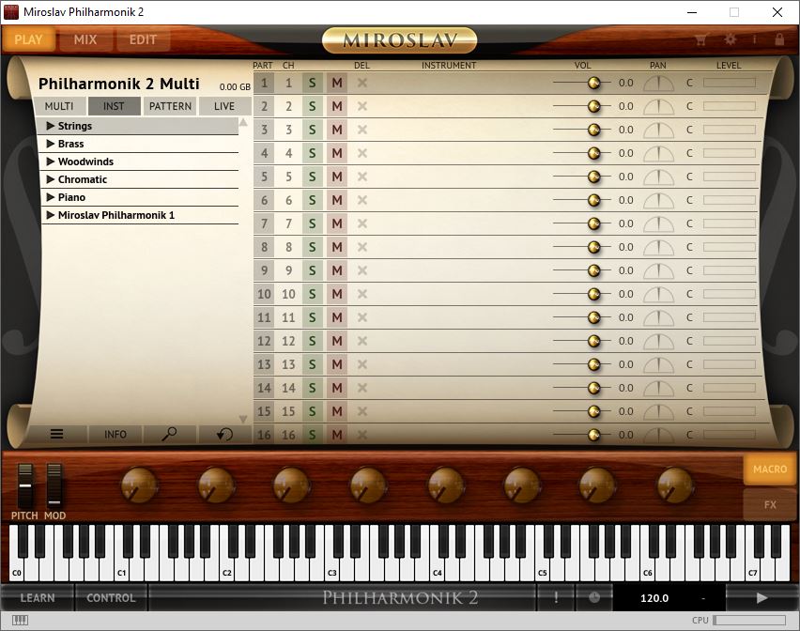Delete the instrument in part 12
Image resolution: width=800 pixels, height=631 pixels.
coord(362,341)
